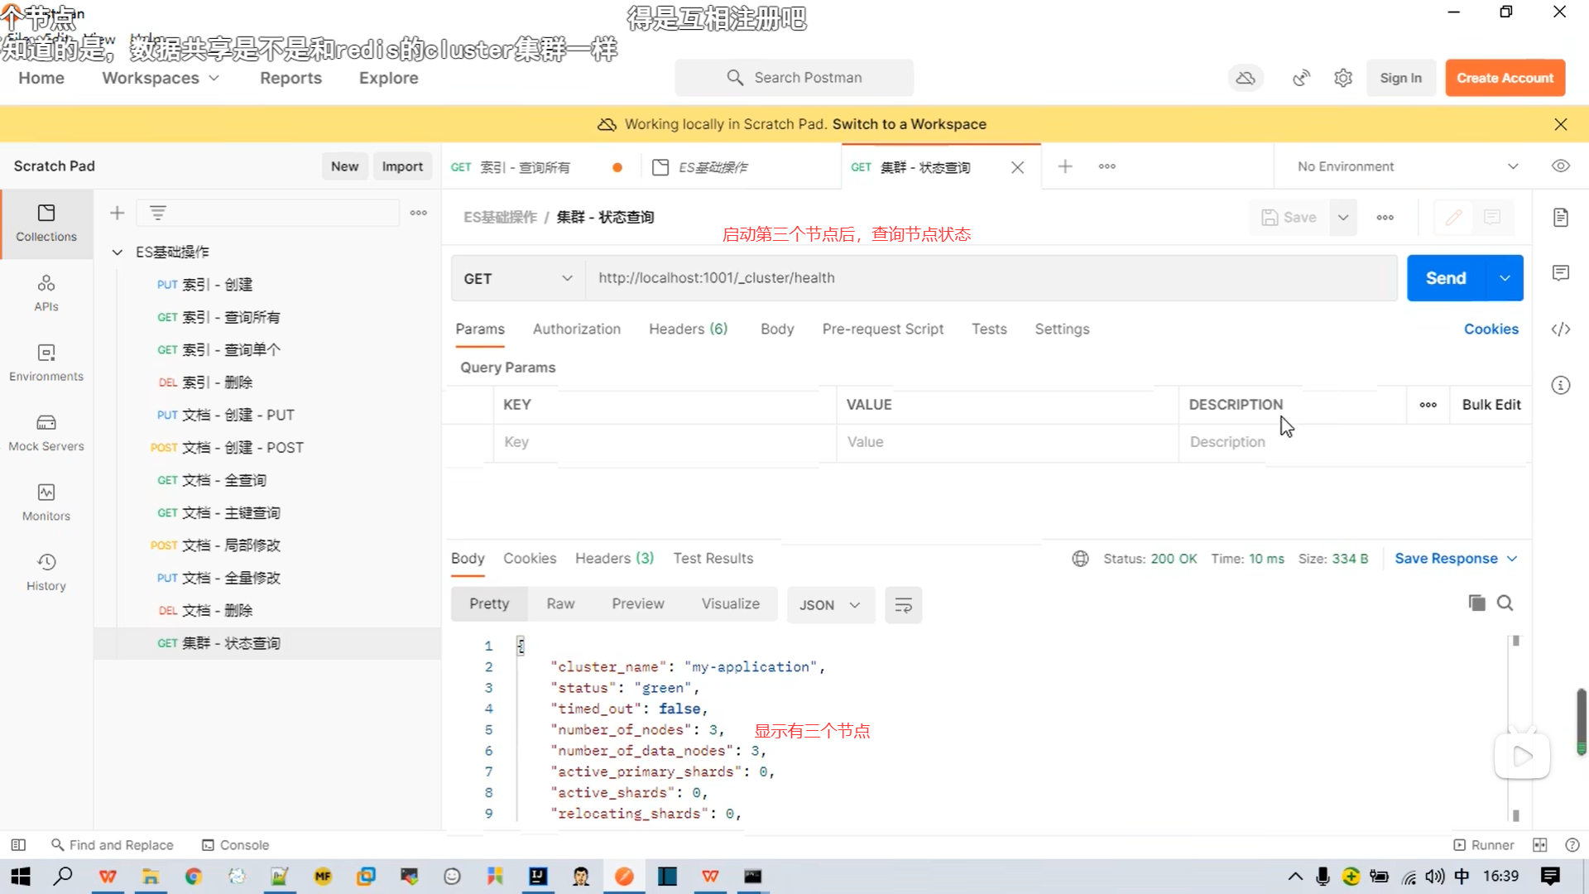The width and height of the screenshot is (1589, 894).
Task: Switch to the Headers (6) tab
Action: coord(688,329)
